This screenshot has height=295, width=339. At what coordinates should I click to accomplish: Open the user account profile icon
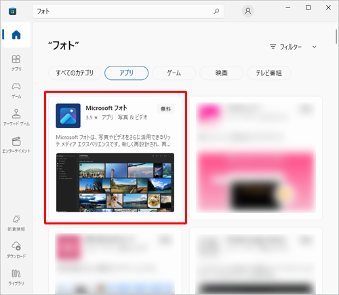(x=248, y=11)
